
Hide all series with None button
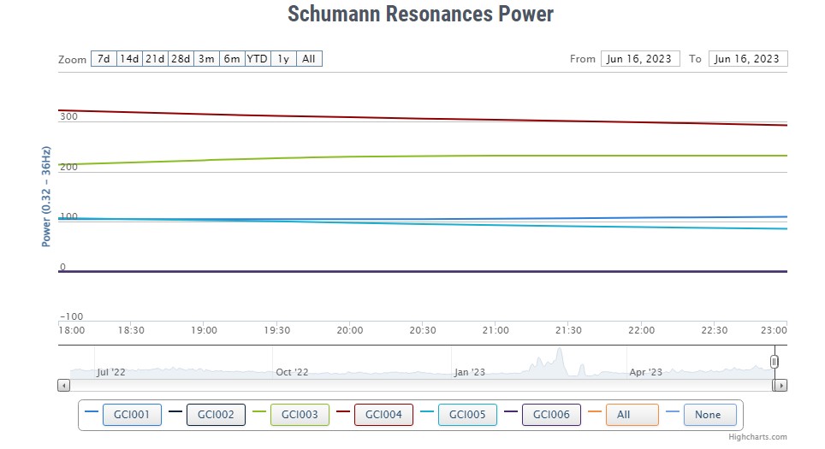pyautogui.click(x=709, y=415)
